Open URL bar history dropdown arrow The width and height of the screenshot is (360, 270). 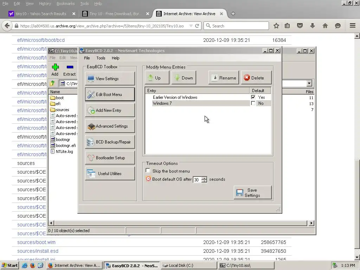pyautogui.click(x=191, y=26)
